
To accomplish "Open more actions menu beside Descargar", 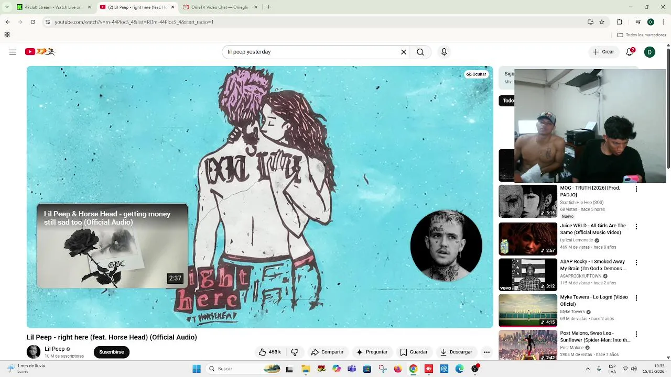I will 486,352.
